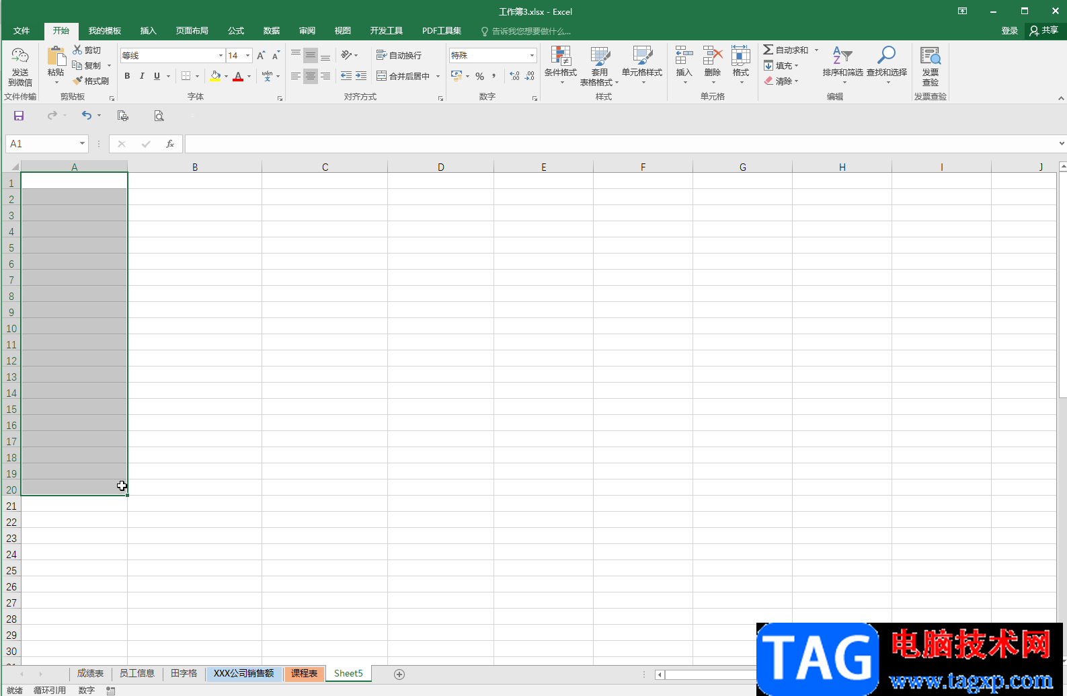Open the 文件 menu
Viewport: 1067px width, 696px height.
point(22,31)
